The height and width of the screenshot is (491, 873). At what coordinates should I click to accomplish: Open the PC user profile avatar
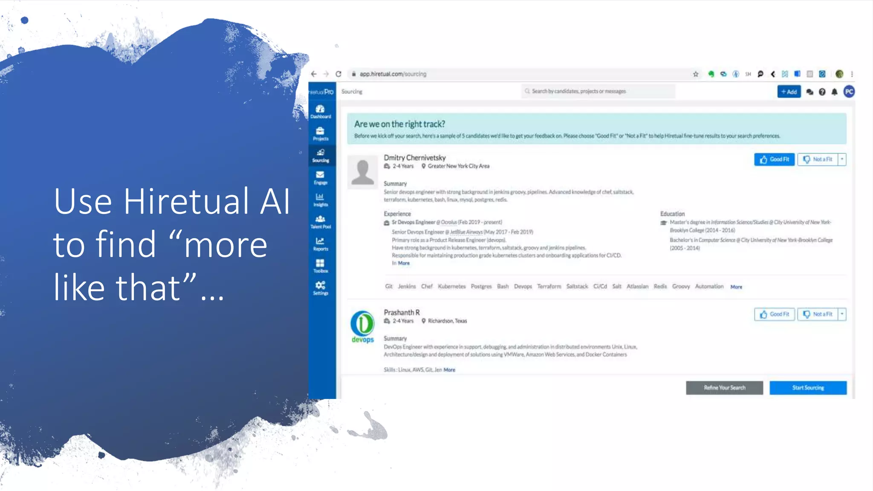point(849,92)
